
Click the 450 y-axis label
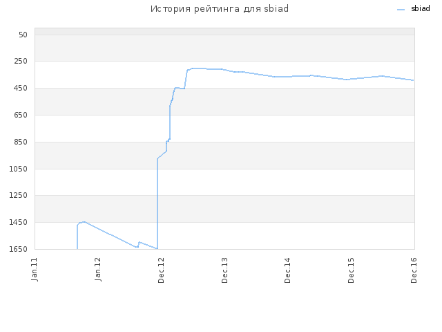click(21, 88)
